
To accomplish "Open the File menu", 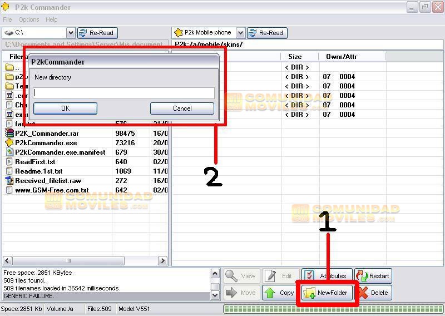I will click(x=8, y=19).
